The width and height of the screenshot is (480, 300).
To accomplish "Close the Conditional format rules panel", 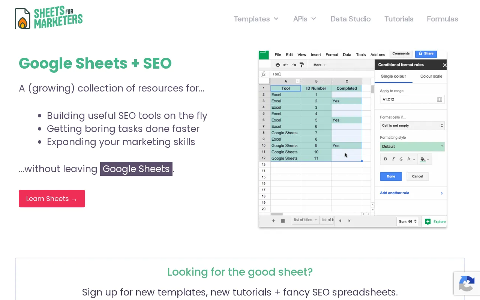I will 444,65.
